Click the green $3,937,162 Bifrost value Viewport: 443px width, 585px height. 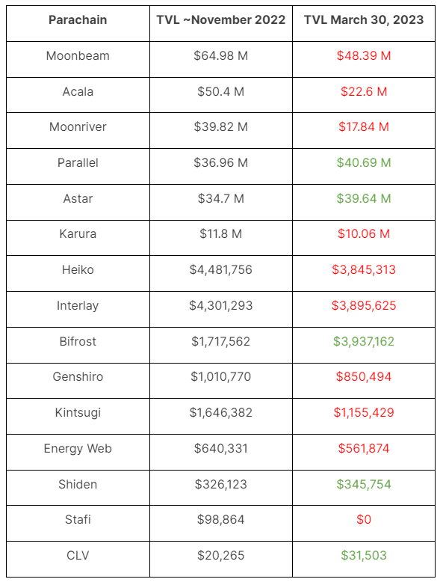(x=364, y=341)
